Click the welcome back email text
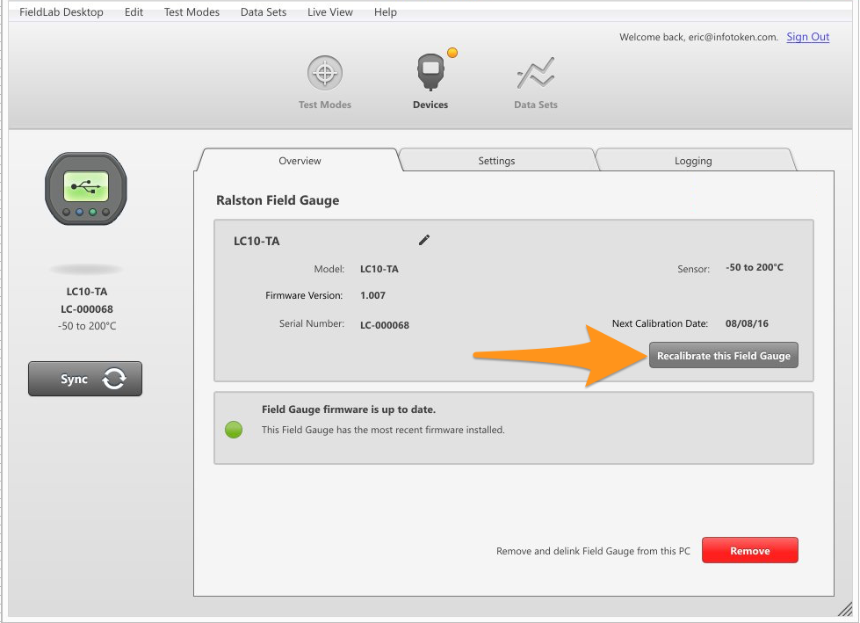 [698, 37]
